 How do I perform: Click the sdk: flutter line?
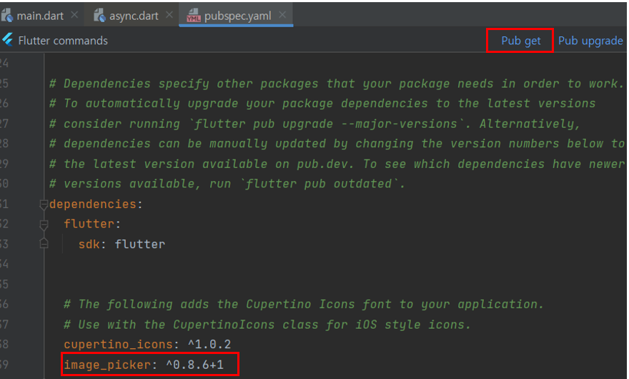(122, 244)
